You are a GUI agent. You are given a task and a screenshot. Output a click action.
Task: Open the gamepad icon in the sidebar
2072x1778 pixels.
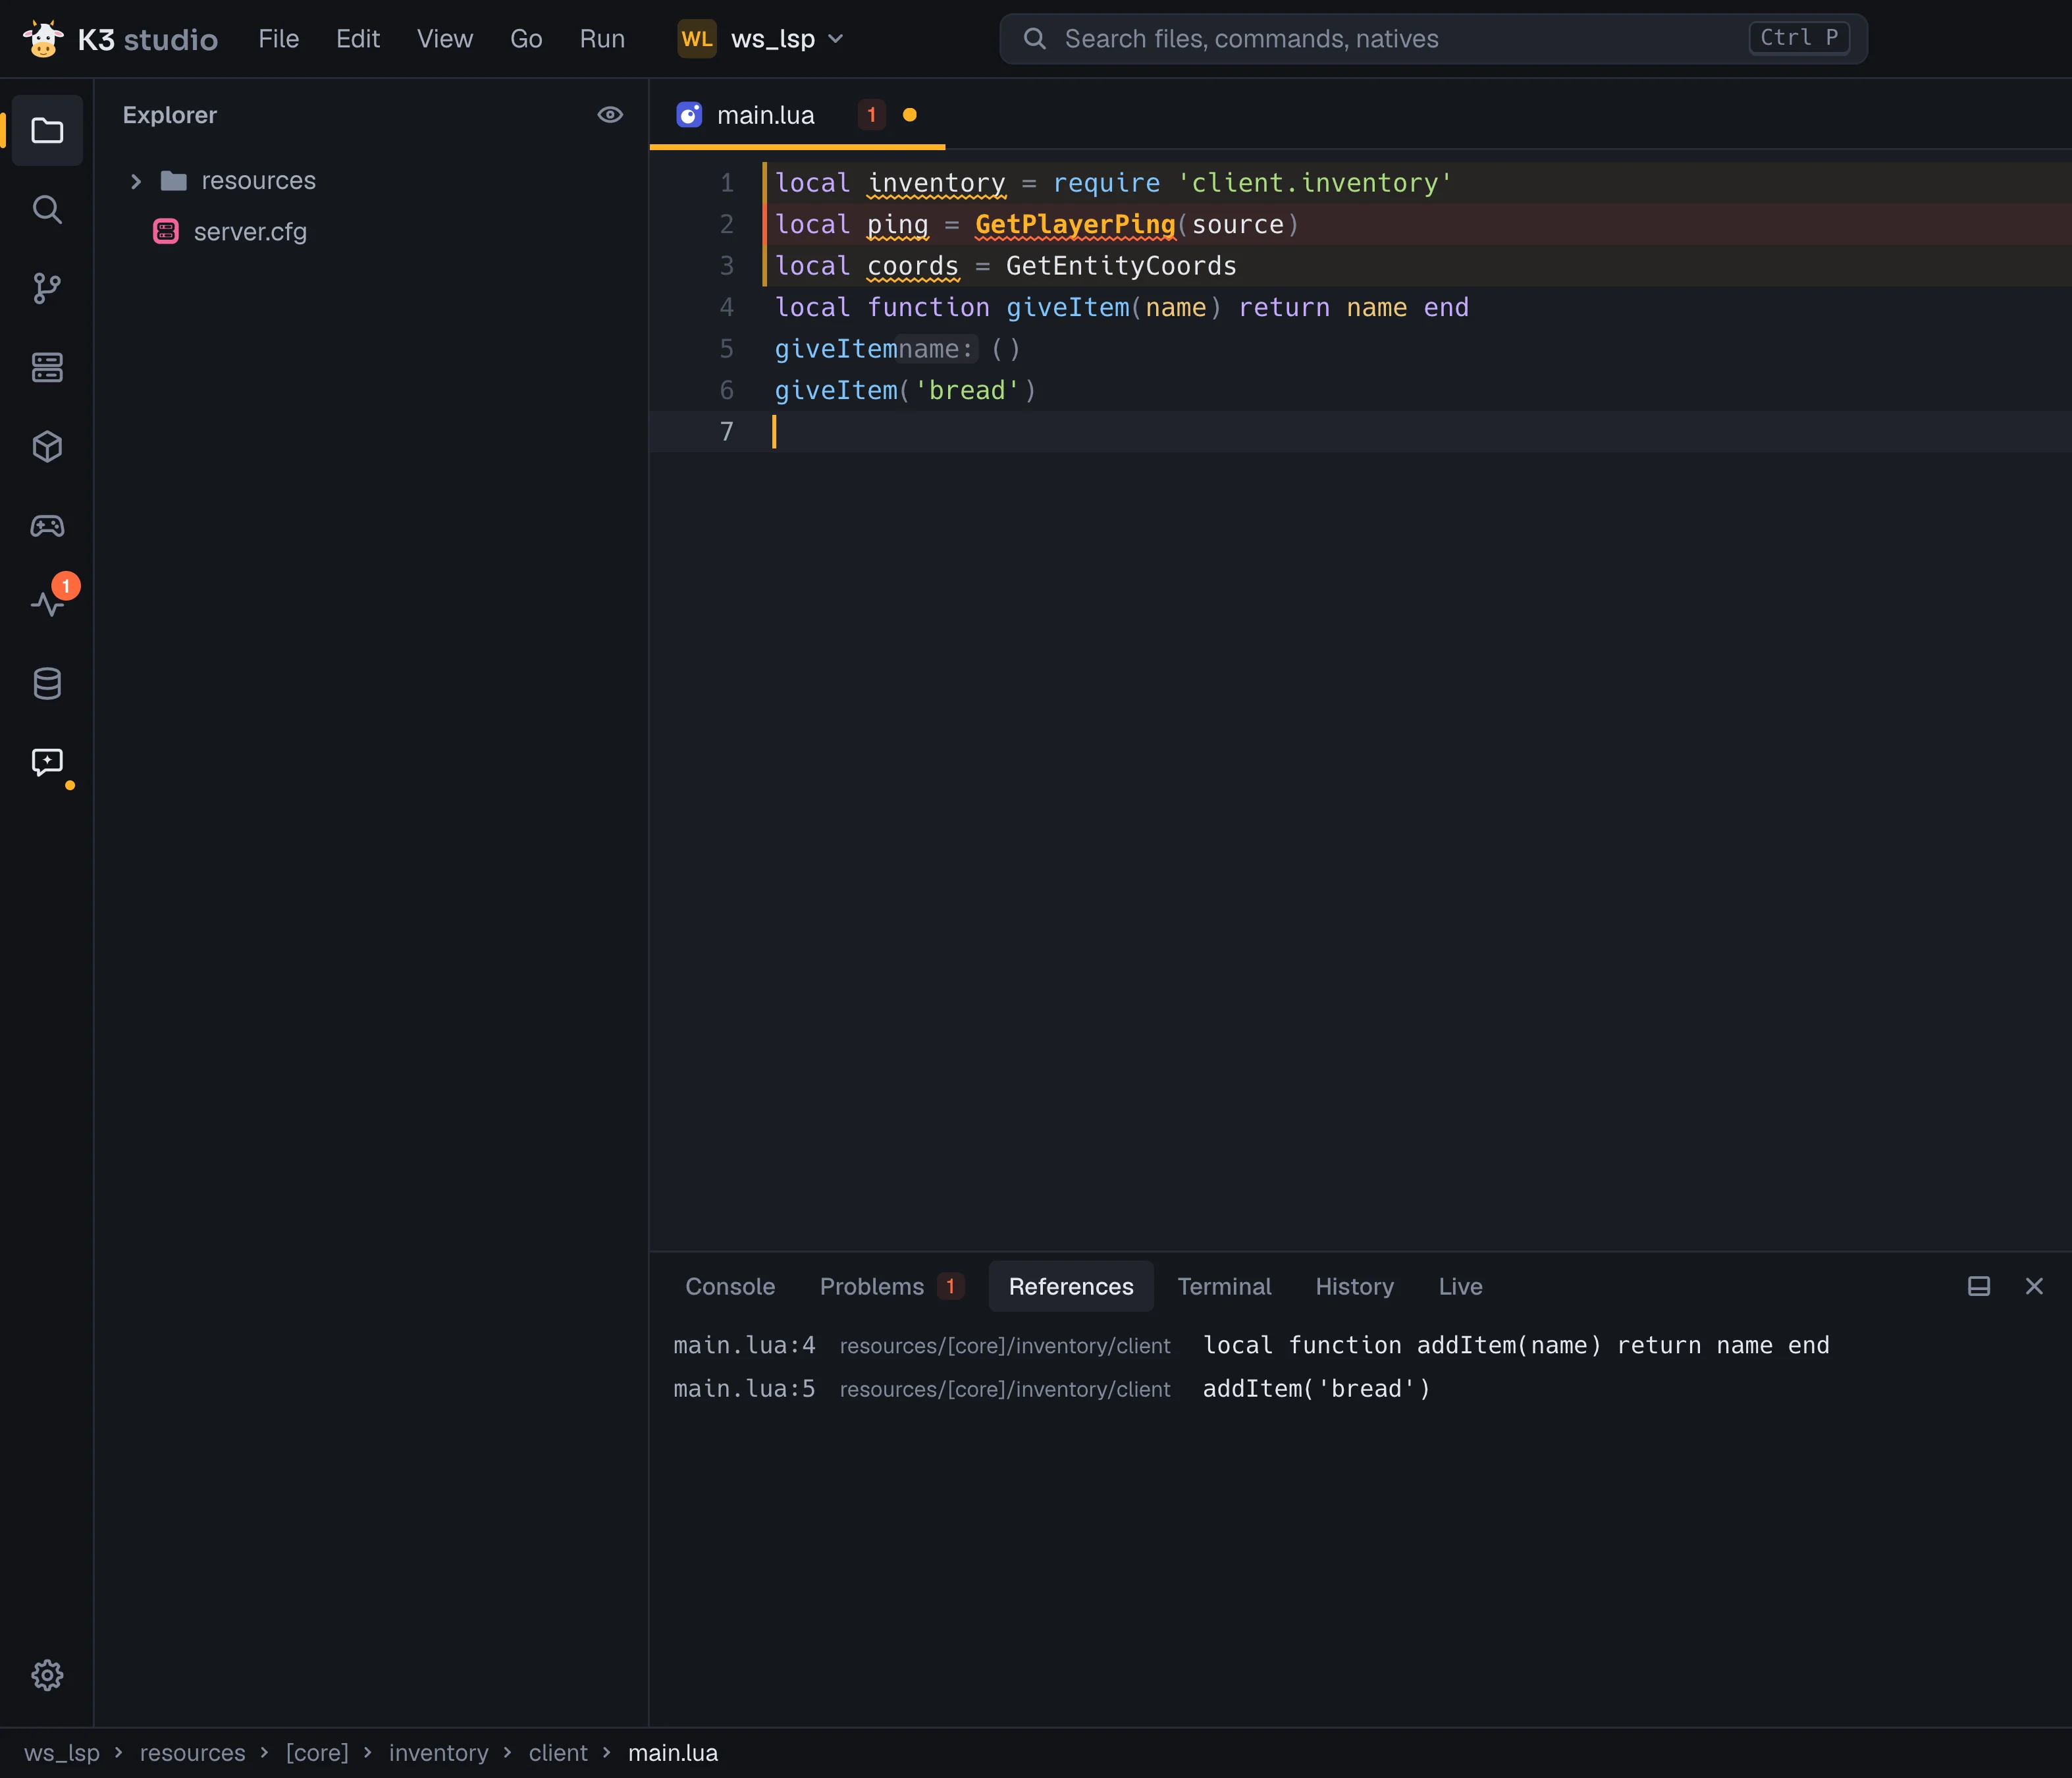[x=47, y=525]
